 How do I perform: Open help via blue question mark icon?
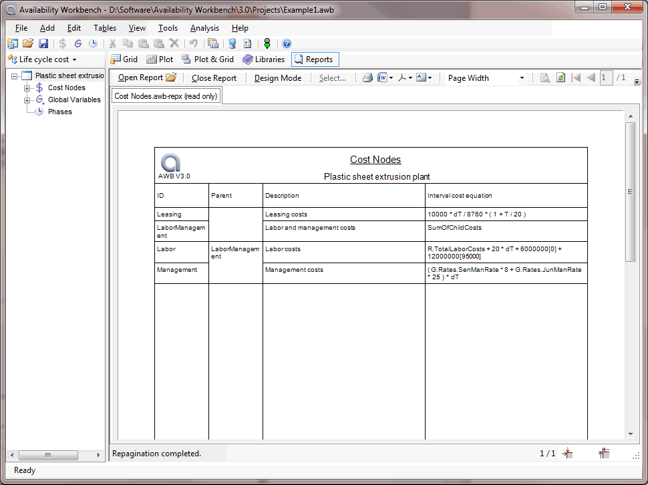click(287, 43)
